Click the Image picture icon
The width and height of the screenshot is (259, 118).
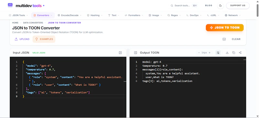tap(150, 15)
